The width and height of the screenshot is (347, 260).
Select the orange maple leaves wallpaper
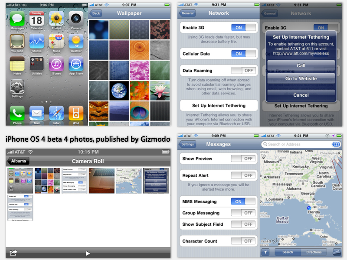[x=139, y=91]
